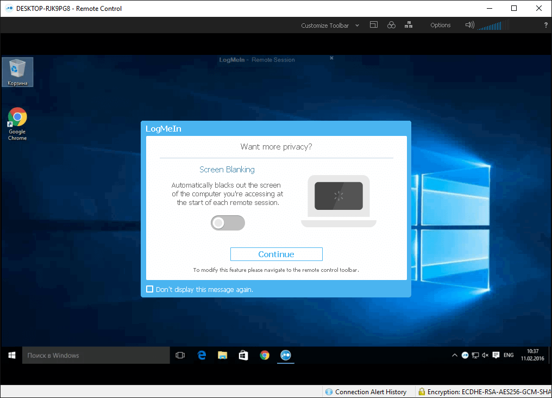The image size is (552, 398).
Task: Click the speaker sound icon in toolbar
Action: [x=469, y=25]
